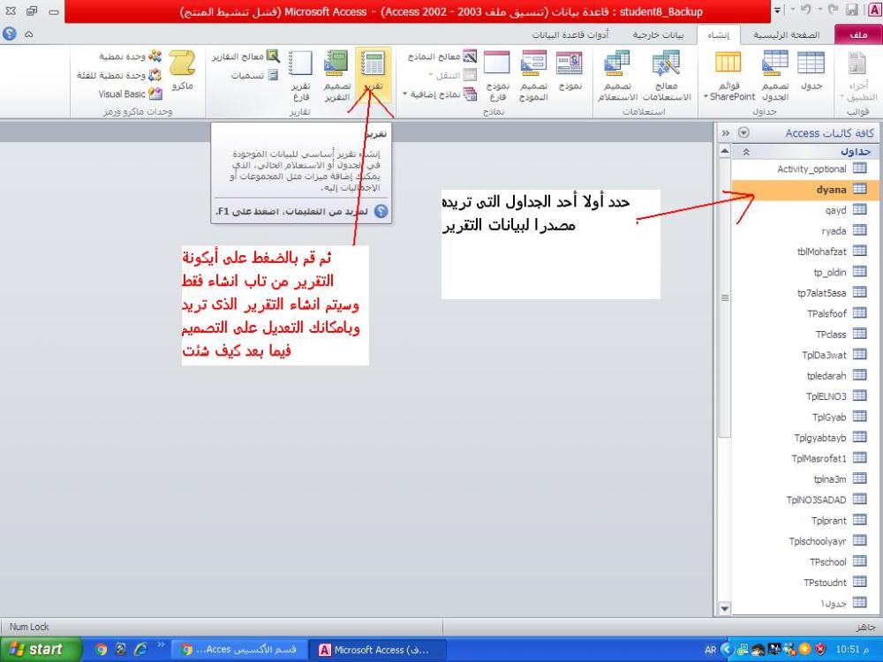Create a Macro (ماكرو)

tap(182, 71)
